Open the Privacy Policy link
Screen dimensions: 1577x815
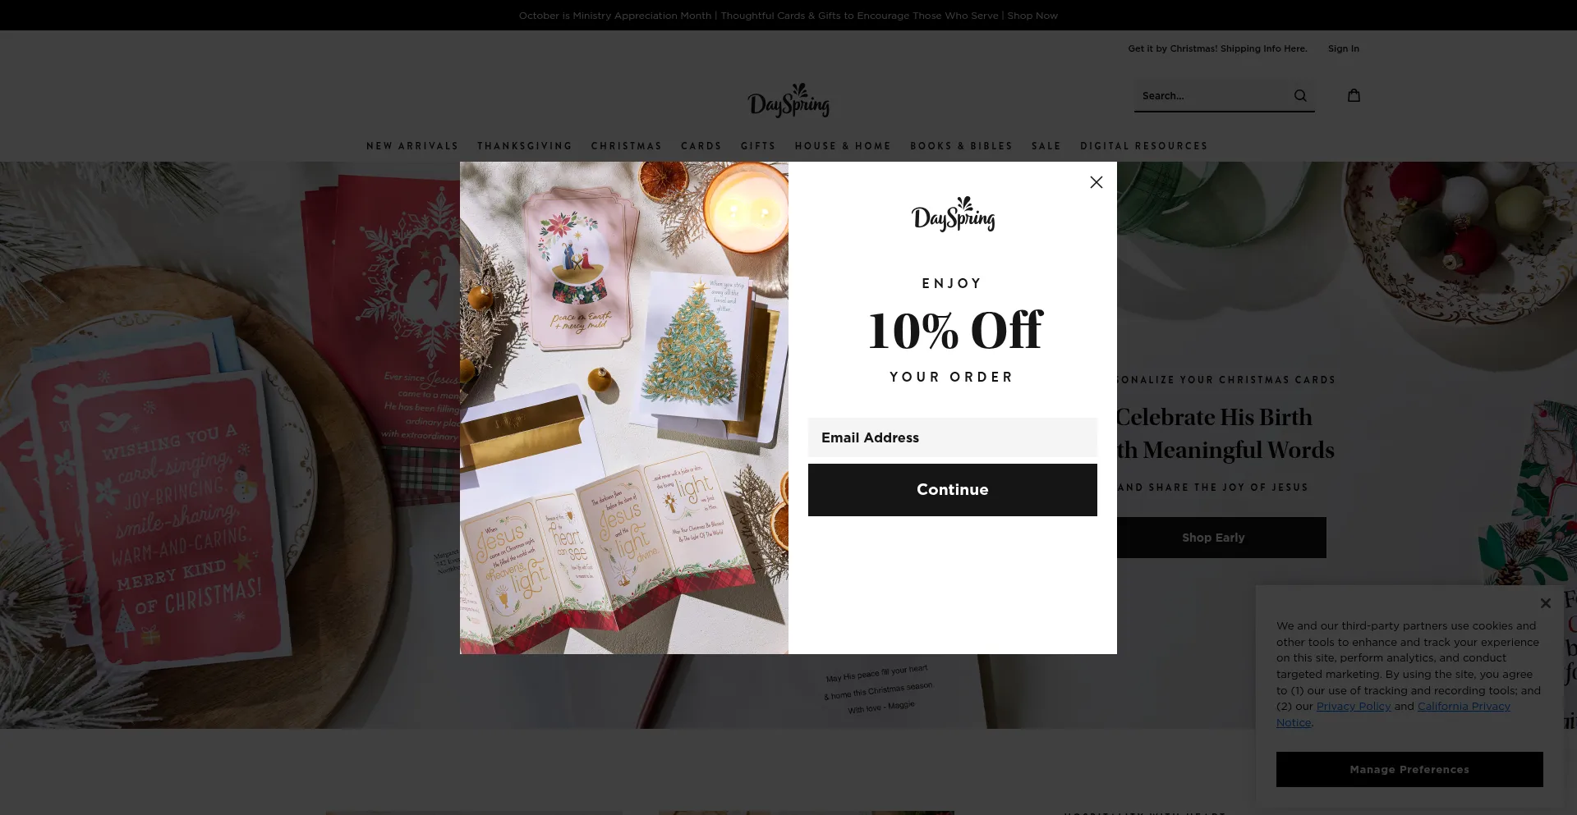pos(1354,707)
